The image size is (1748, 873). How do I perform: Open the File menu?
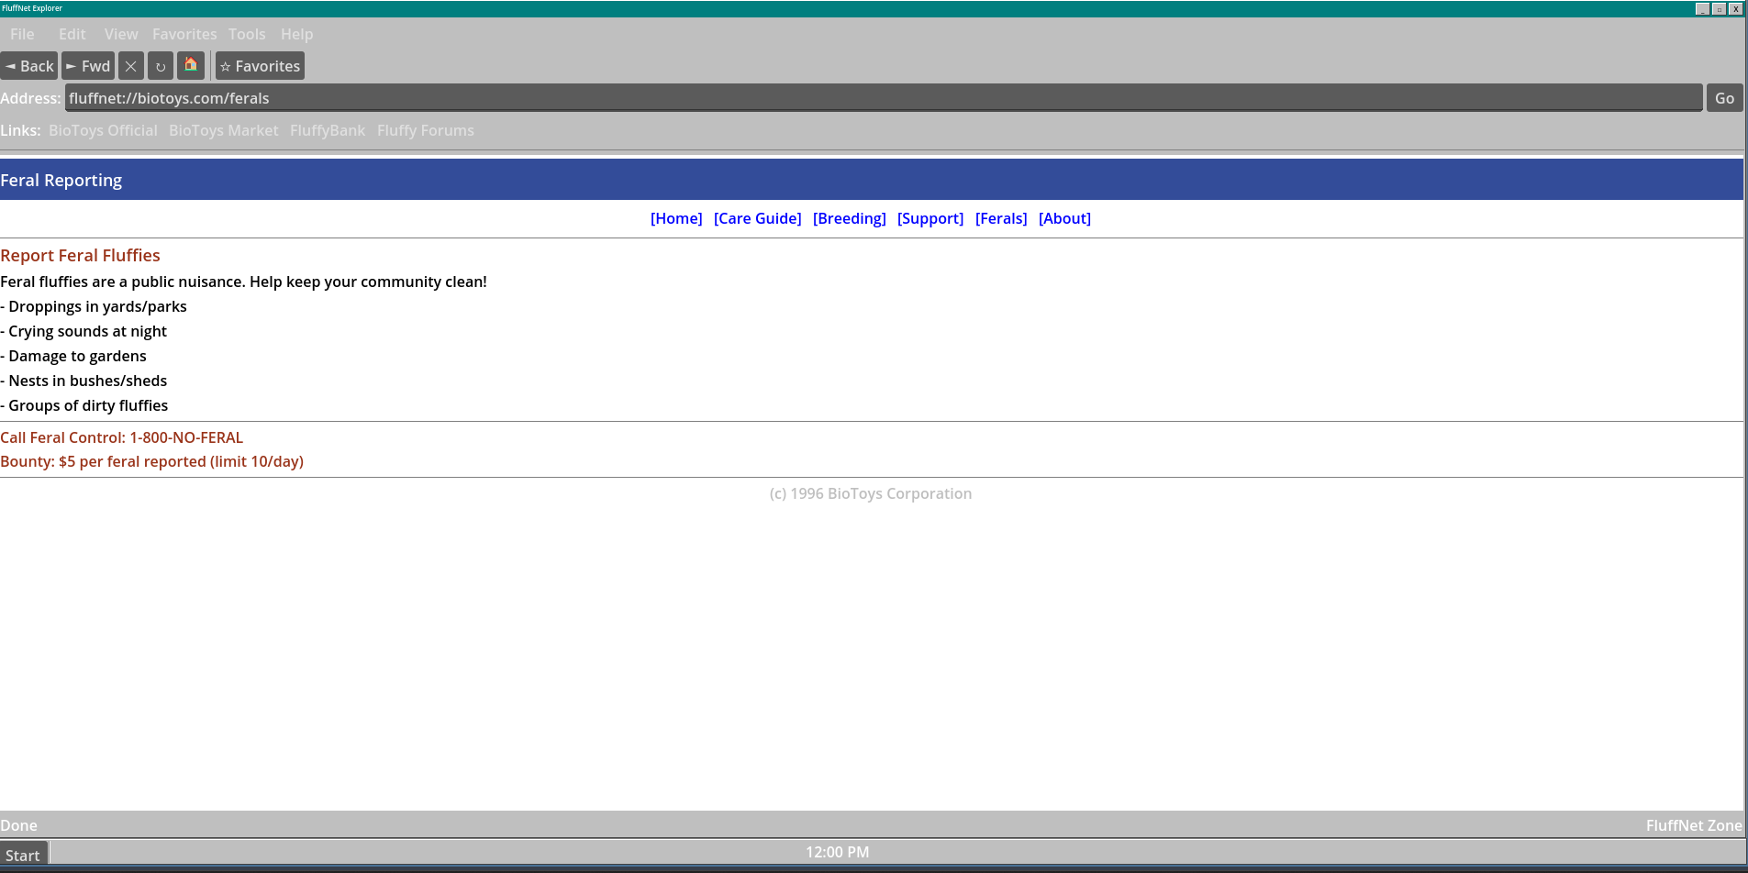click(x=22, y=34)
